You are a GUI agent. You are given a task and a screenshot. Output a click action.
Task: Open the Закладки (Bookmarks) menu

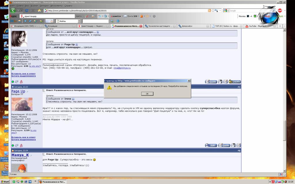point(44,5)
